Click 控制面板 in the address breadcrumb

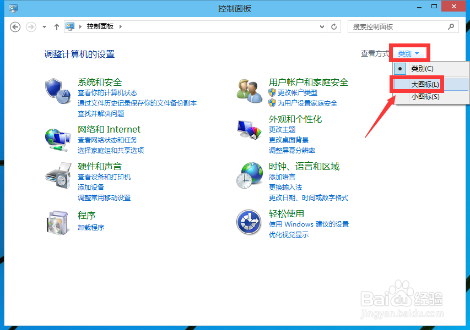click(x=100, y=26)
